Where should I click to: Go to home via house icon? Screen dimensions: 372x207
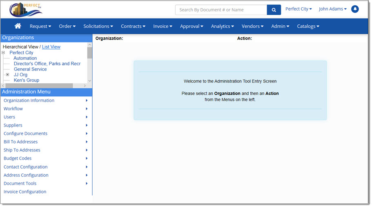point(18,26)
